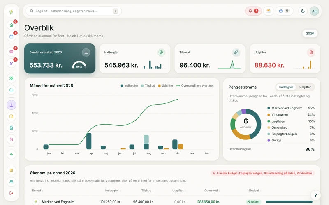Click the April income bar in chart
The height and width of the screenshot is (205, 329).
pos(89,141)
